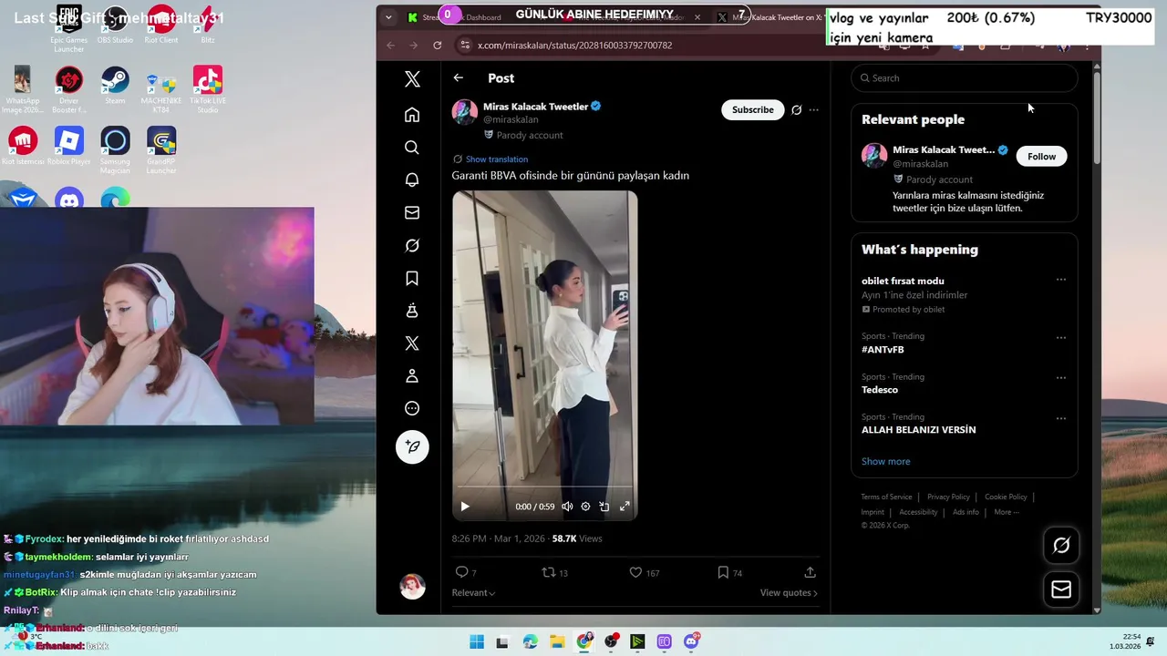
Task: Follow Miras Kalacak Tweetler in Relevant people
Action: click(x=1041, y=157)
